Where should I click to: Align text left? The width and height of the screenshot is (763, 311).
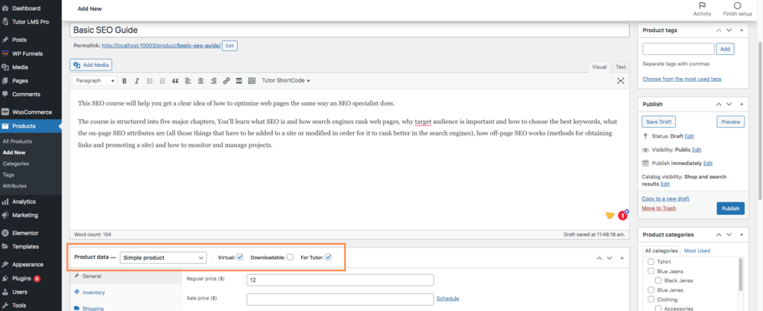tap(188, 80)
